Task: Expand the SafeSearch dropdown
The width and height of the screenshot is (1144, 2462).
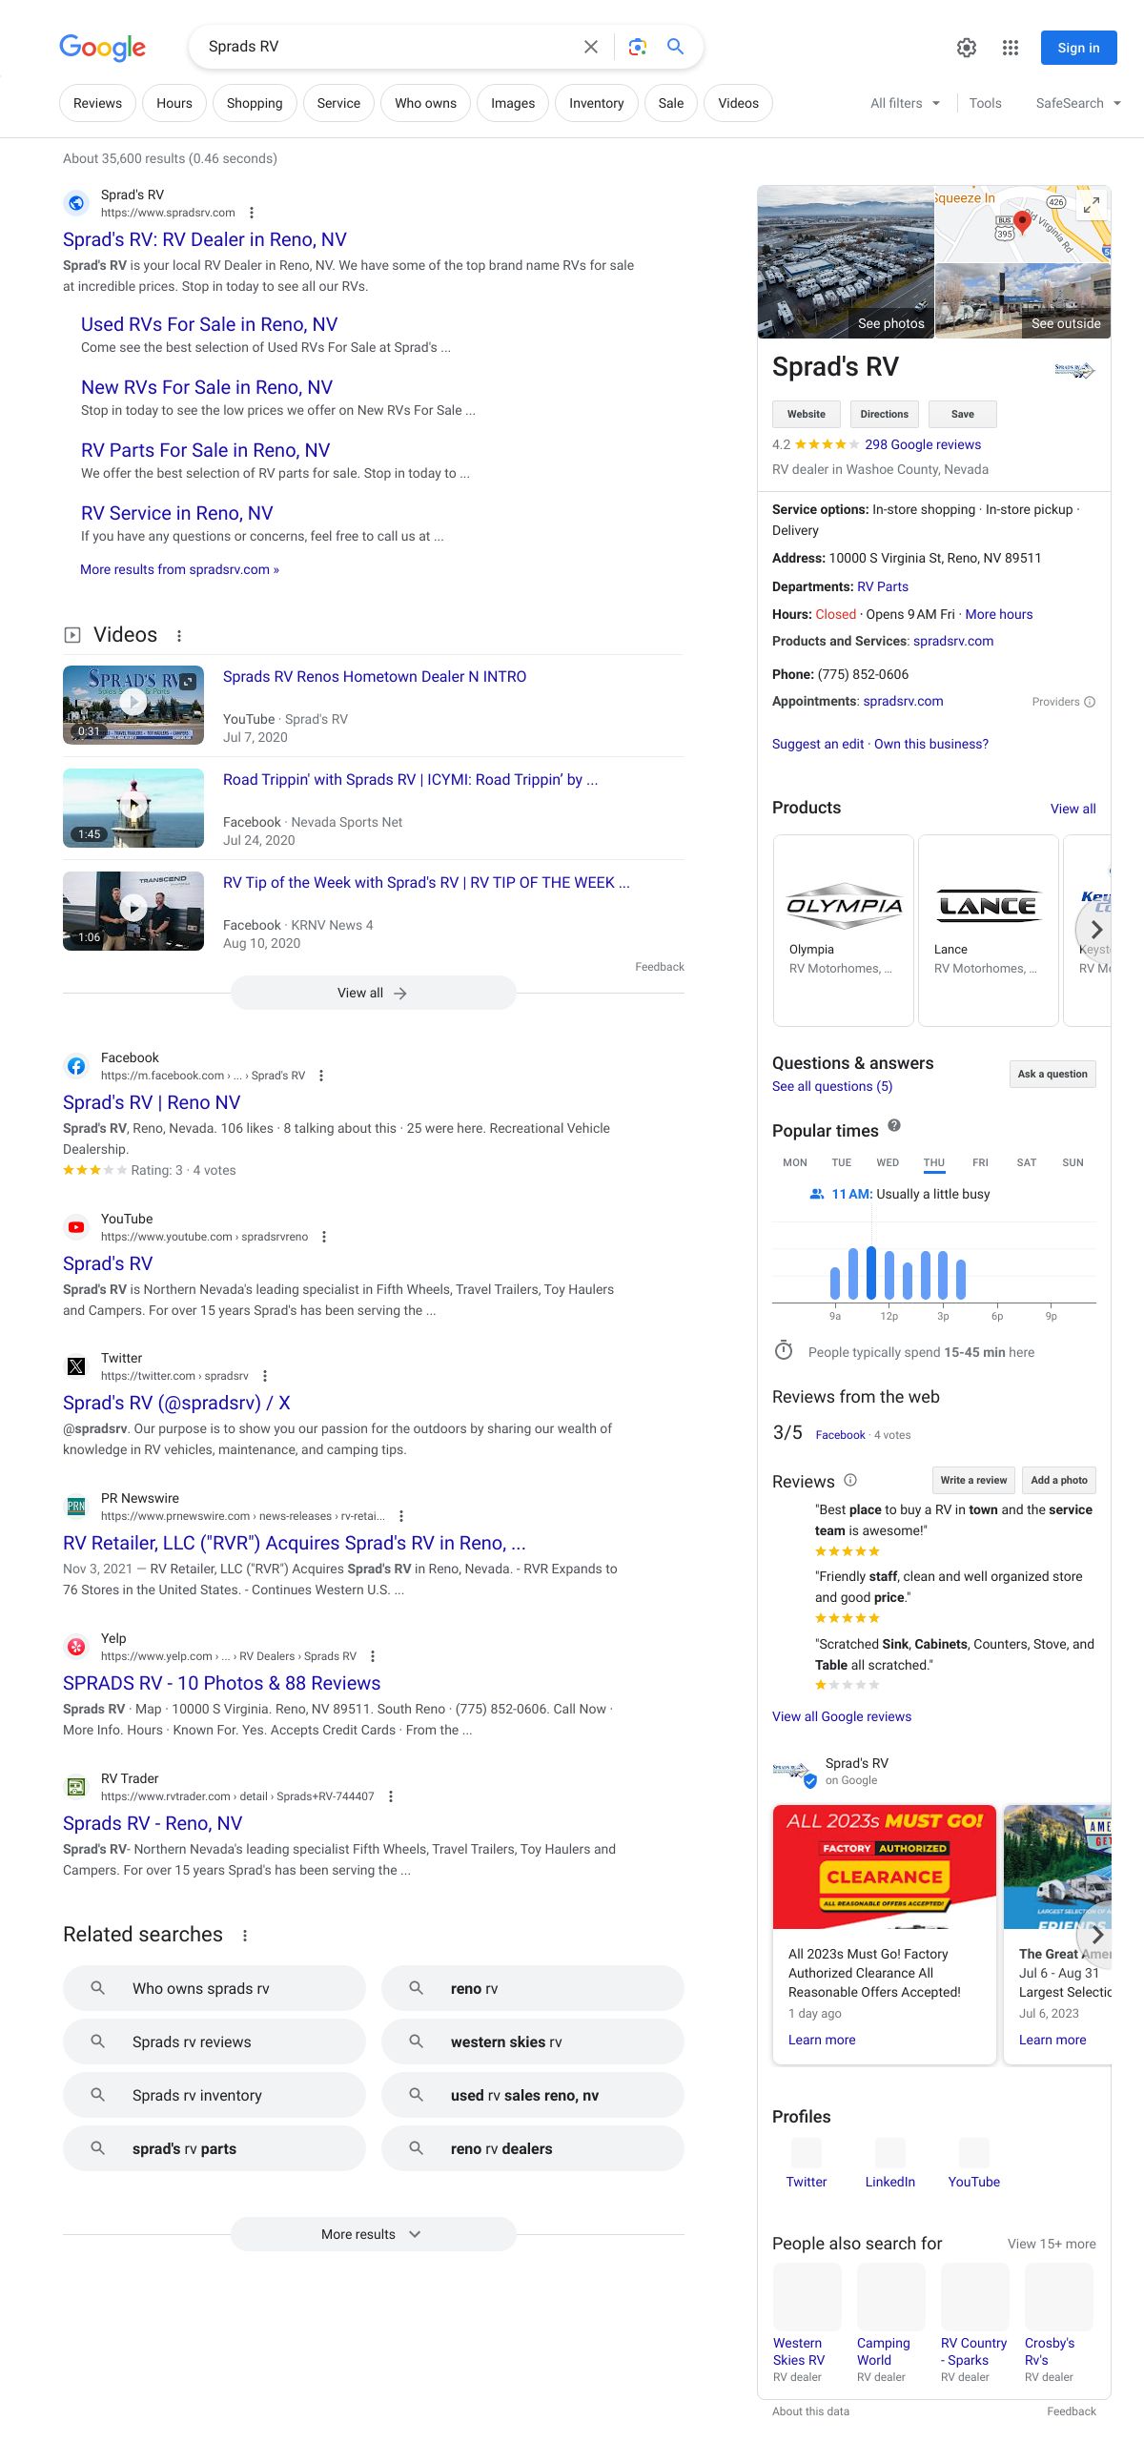Action: click(1077, 103)
